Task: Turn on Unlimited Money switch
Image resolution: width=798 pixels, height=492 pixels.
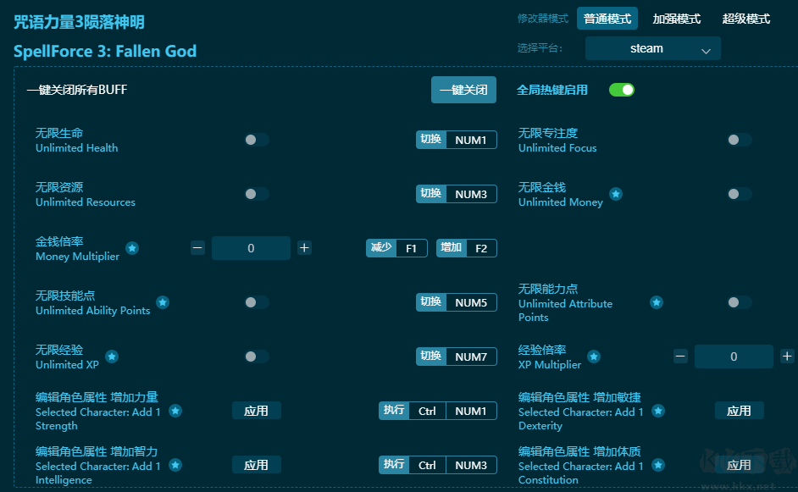Action: [x=740, y=194]
